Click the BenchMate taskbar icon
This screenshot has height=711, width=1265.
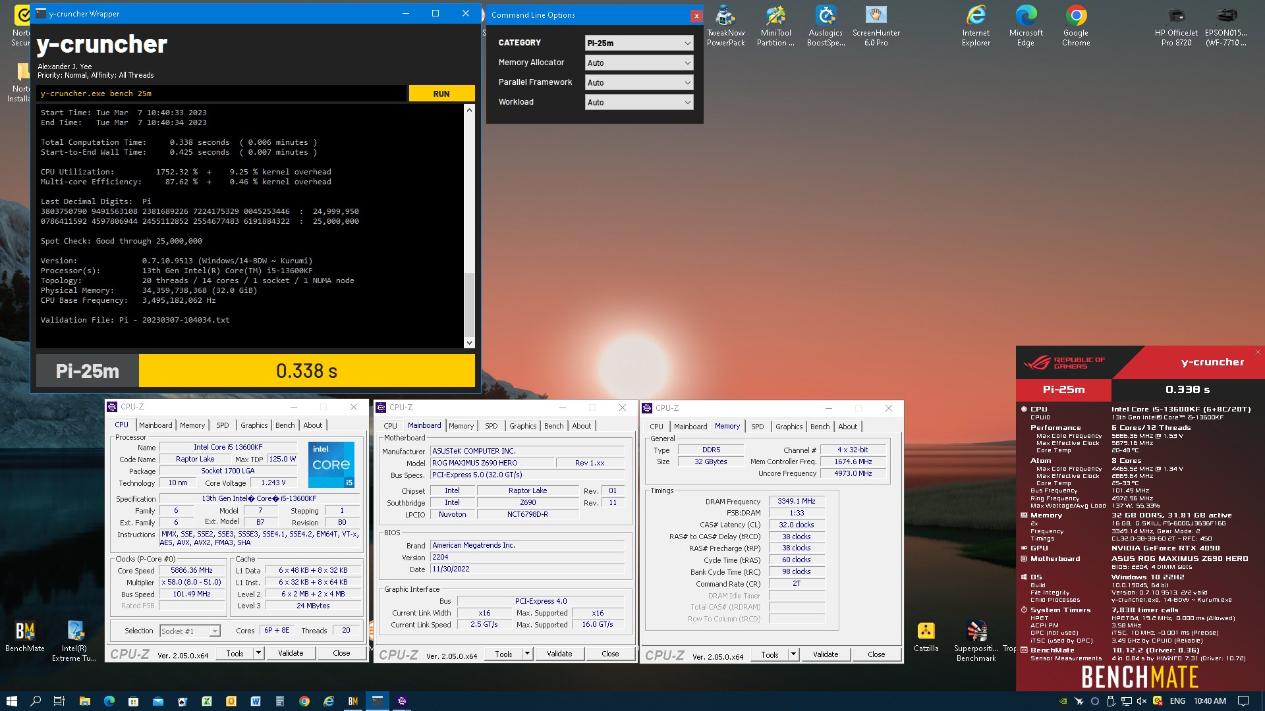click(x=352, y=701)
